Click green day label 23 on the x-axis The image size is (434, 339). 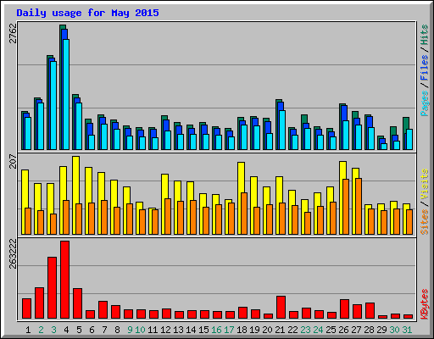point(305,330)
